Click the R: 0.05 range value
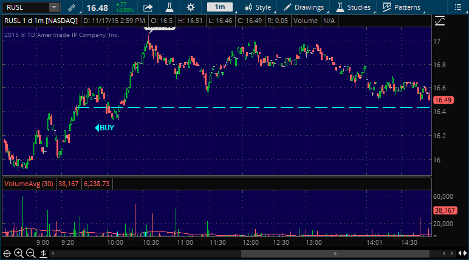469x260 pixels. click(x=277, y=21)
